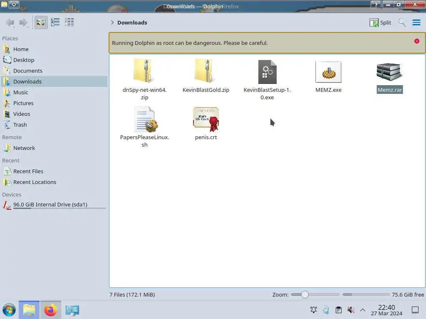Open the 96.0 GiB Internal Drive
Image resolution: width=426 pixels, height=319 pixels.
pos(54,205)
